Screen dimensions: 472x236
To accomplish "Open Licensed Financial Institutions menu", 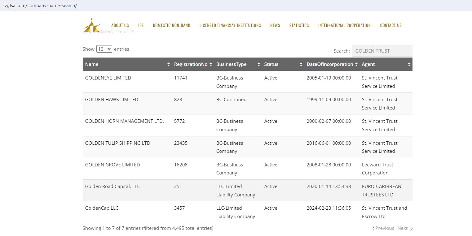I will coord(230,25).
